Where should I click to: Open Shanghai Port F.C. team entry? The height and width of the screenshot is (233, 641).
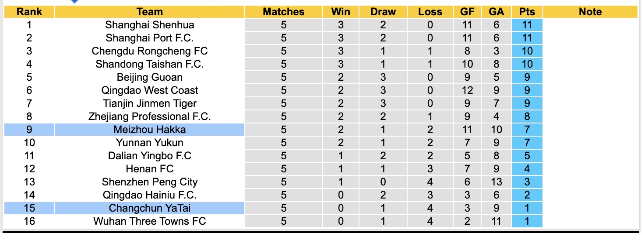(149, 38)
